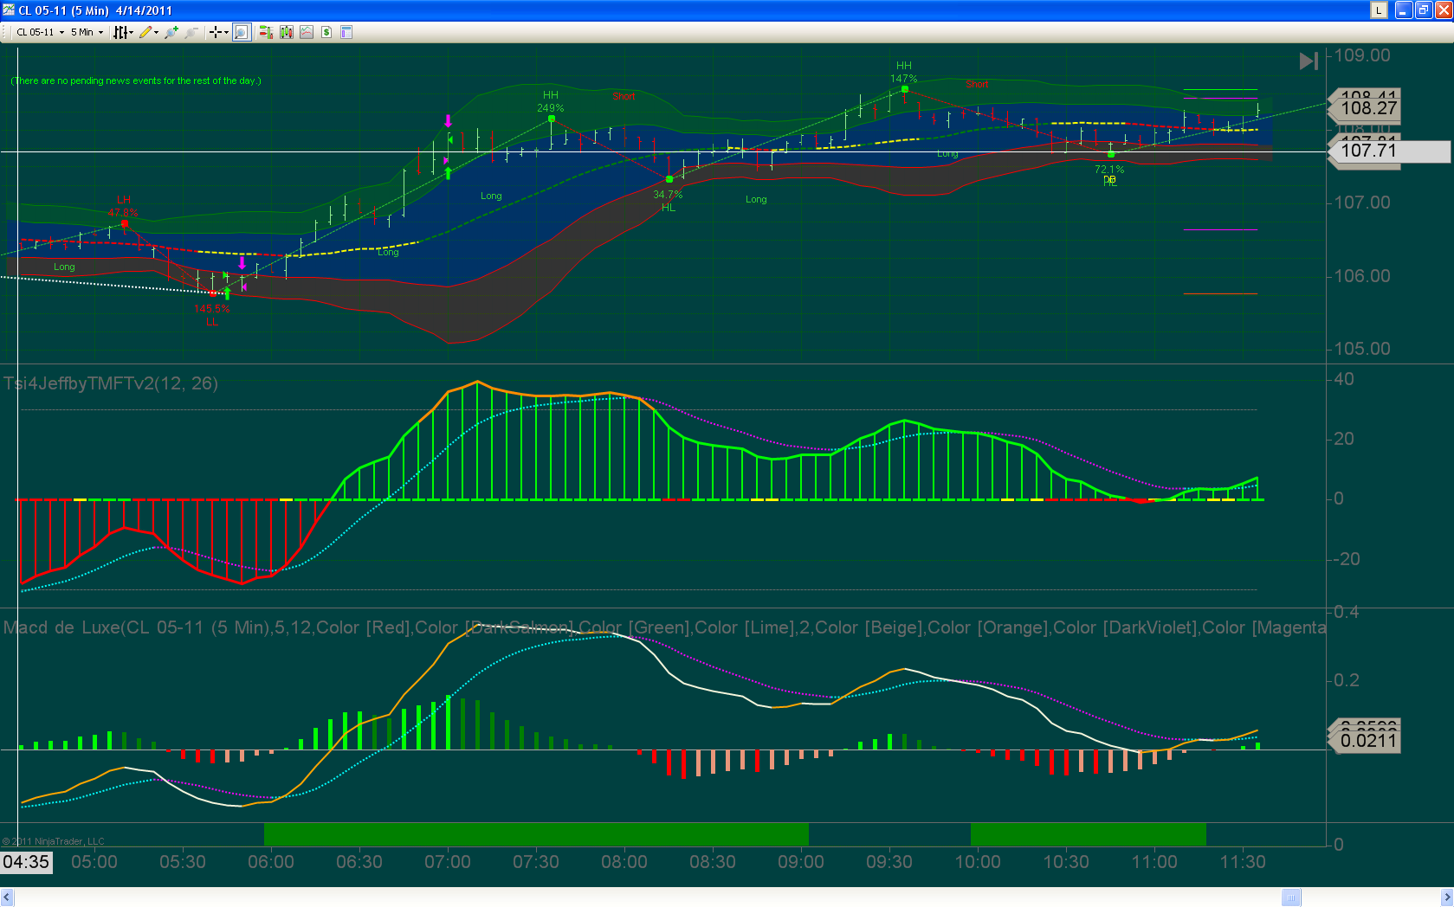Click the 34.7% HL swing label

(669, 201)
